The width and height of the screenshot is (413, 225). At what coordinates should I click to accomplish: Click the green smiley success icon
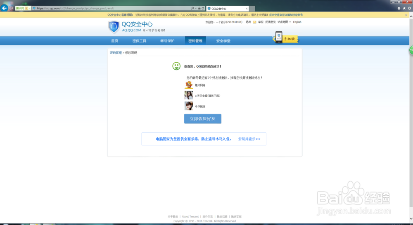pyautogui.click(x=176, y=66)
